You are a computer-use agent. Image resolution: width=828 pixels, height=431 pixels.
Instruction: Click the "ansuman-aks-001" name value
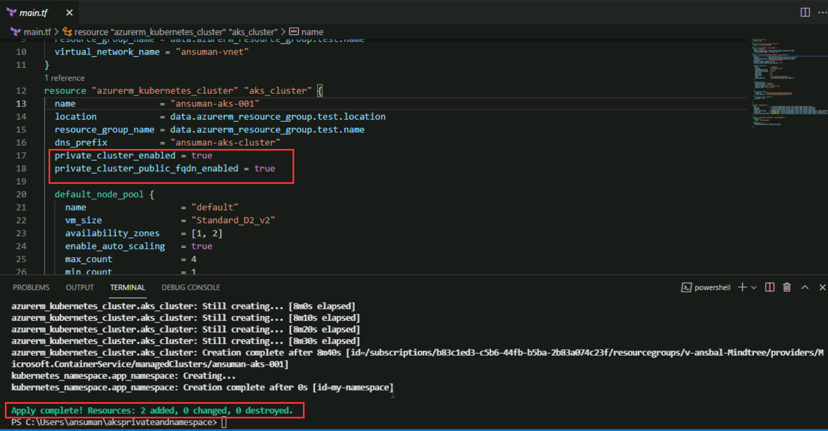click(215, 104)
